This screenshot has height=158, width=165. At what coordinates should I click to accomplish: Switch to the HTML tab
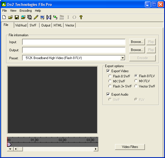[58, 25]
